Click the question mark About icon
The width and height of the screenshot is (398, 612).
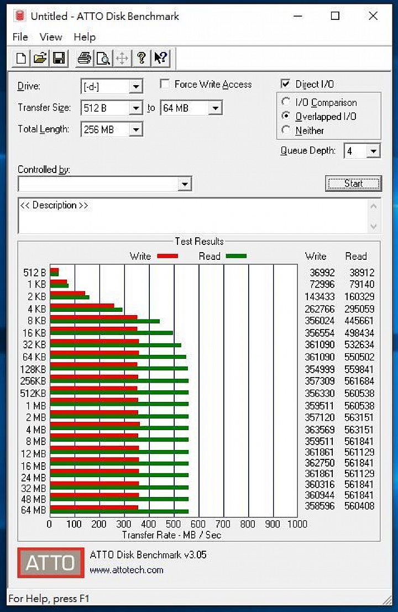point(142,59)
